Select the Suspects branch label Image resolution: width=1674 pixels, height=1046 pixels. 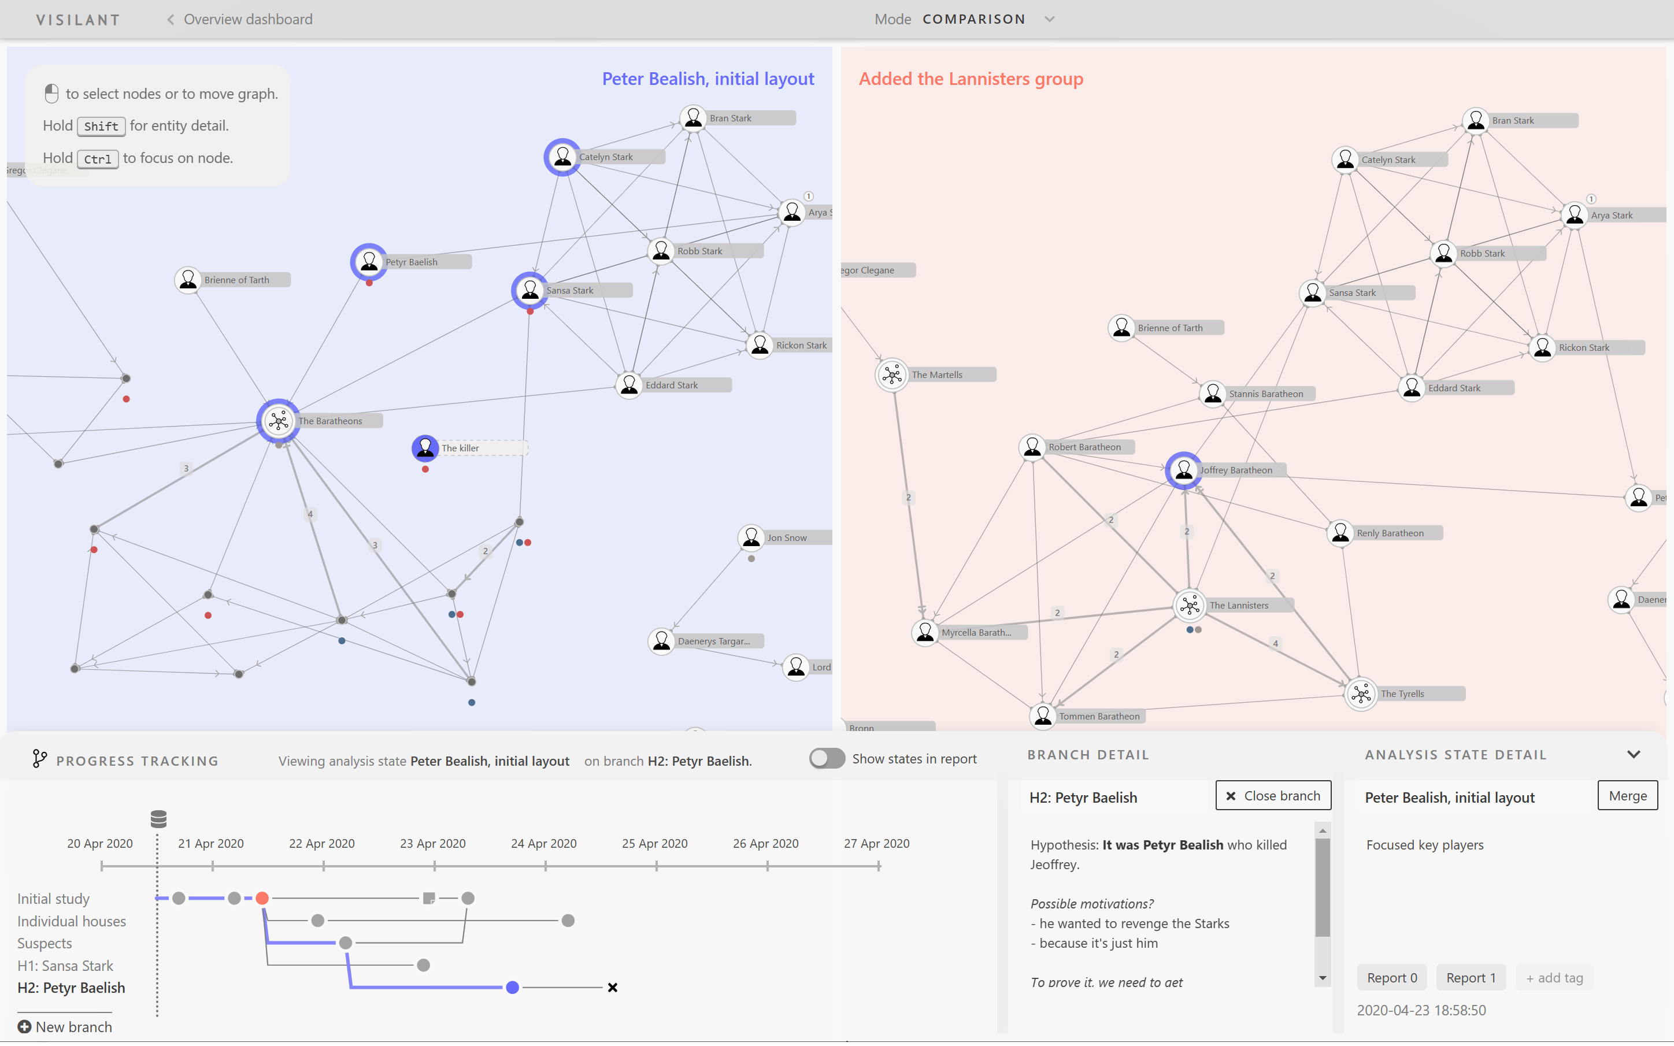click(45, 943)
